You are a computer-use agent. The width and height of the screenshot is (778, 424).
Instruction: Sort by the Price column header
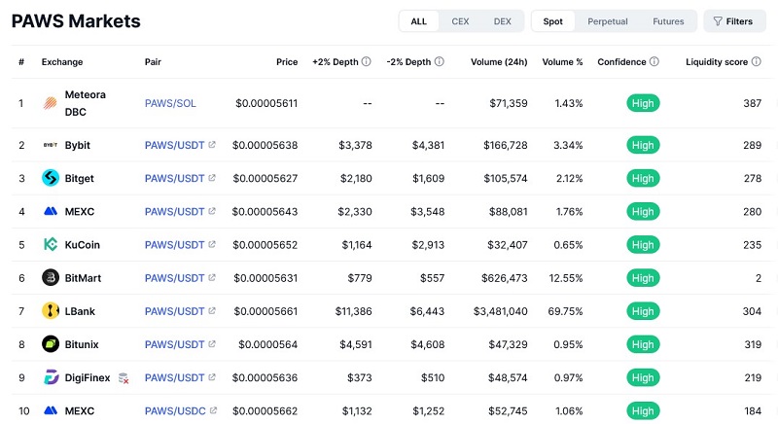click(287, 62)
